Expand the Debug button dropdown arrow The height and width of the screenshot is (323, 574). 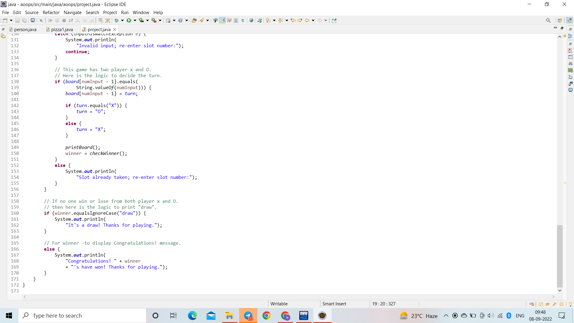point(122,20)
